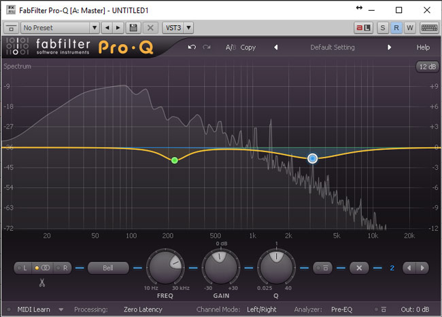
Task: Click the Bell filter shape button
Action: tap(109, 267)
